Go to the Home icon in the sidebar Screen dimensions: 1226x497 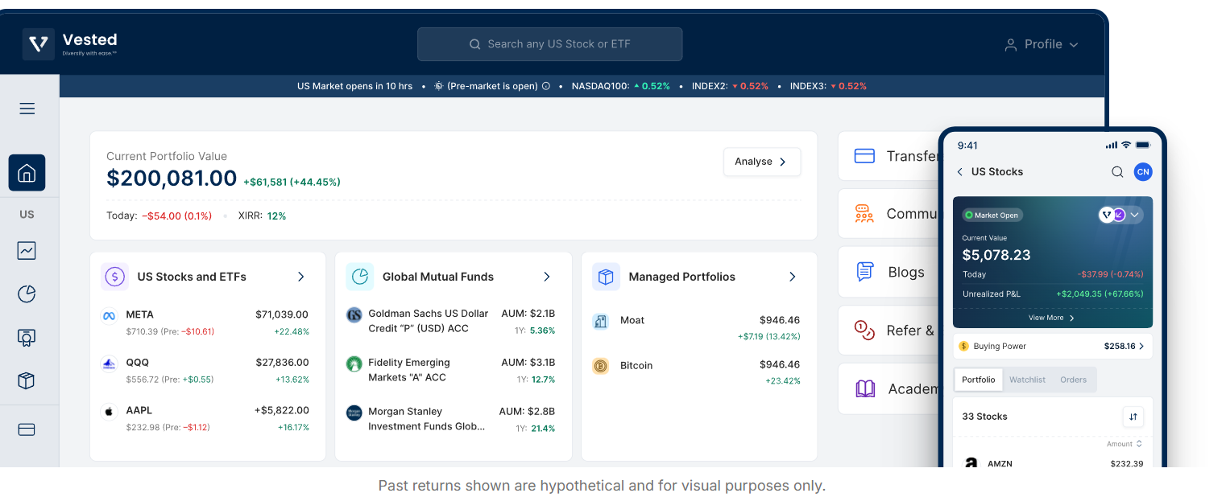pyautogui.click(x=27, y=173)
